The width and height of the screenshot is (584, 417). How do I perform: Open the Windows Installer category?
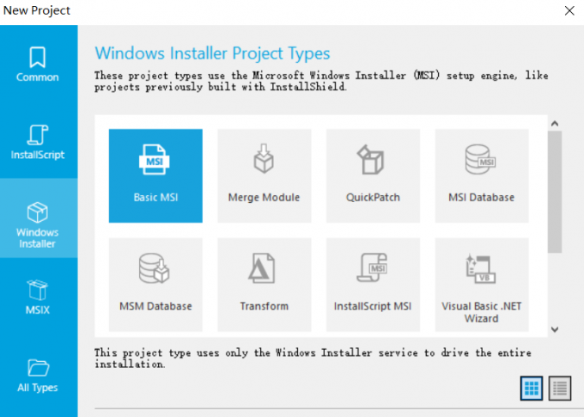click(x=38, y=218)
